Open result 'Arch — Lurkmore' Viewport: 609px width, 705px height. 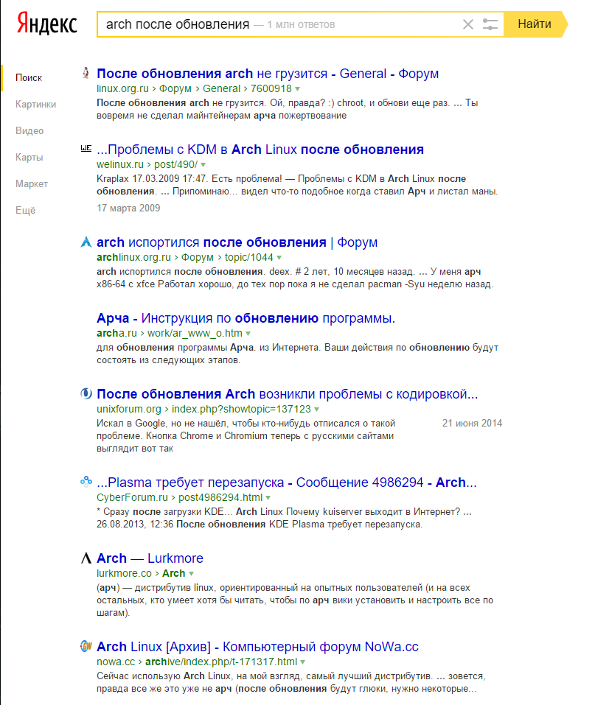point(150,558)
